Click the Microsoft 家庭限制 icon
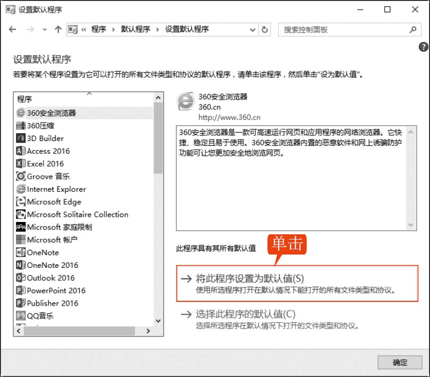This screenshot has width=430, height=377. coord(21,227)
